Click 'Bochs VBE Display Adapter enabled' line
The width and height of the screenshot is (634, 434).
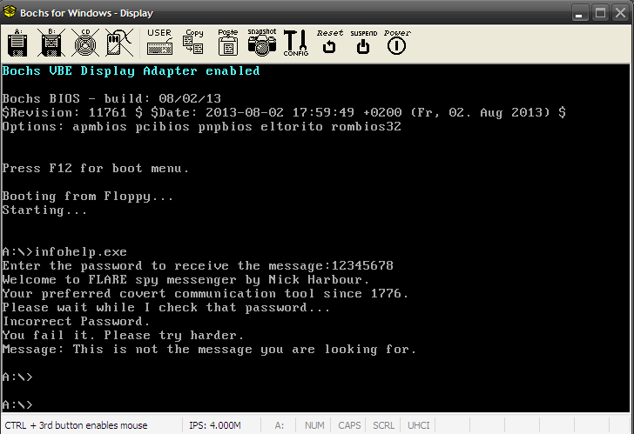[x=131, y=71]
